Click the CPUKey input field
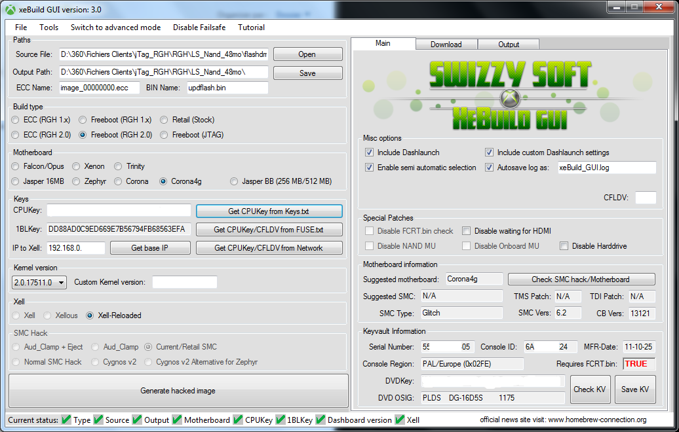This screenshot has height=432, width=679. [x=119, y=211]
